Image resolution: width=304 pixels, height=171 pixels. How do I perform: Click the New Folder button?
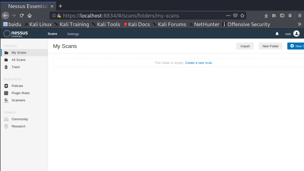[270, 46]
